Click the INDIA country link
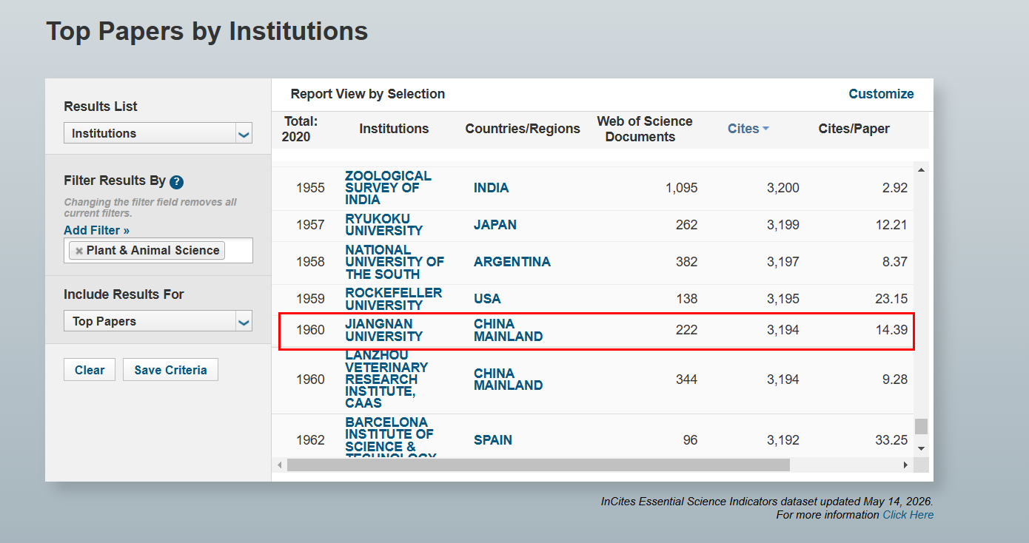The height and width of the screenshot is (543, 1029). point(491,188)
